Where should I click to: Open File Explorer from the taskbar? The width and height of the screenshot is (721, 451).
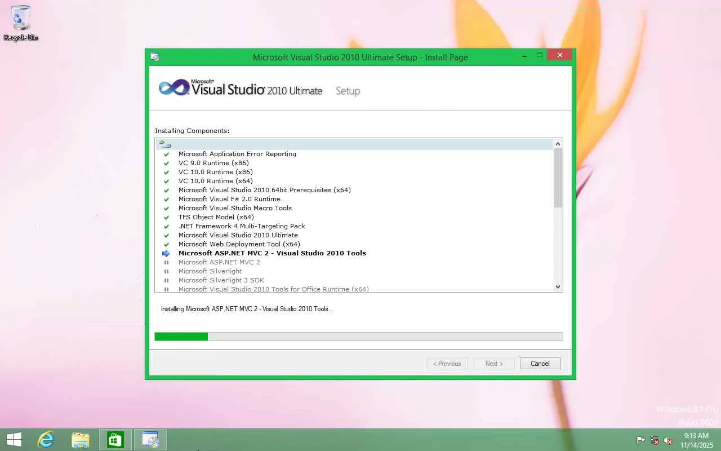coord(81,440)
